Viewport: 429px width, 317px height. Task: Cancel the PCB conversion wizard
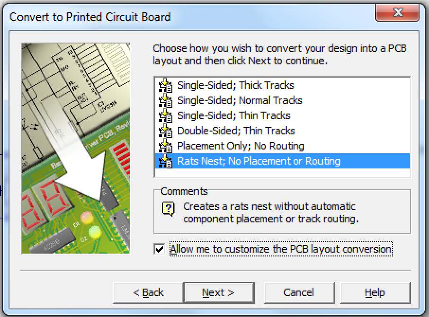pos(299,293)
